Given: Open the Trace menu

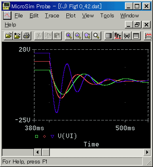Looking at the screenshot, I should tap(52, 16).
